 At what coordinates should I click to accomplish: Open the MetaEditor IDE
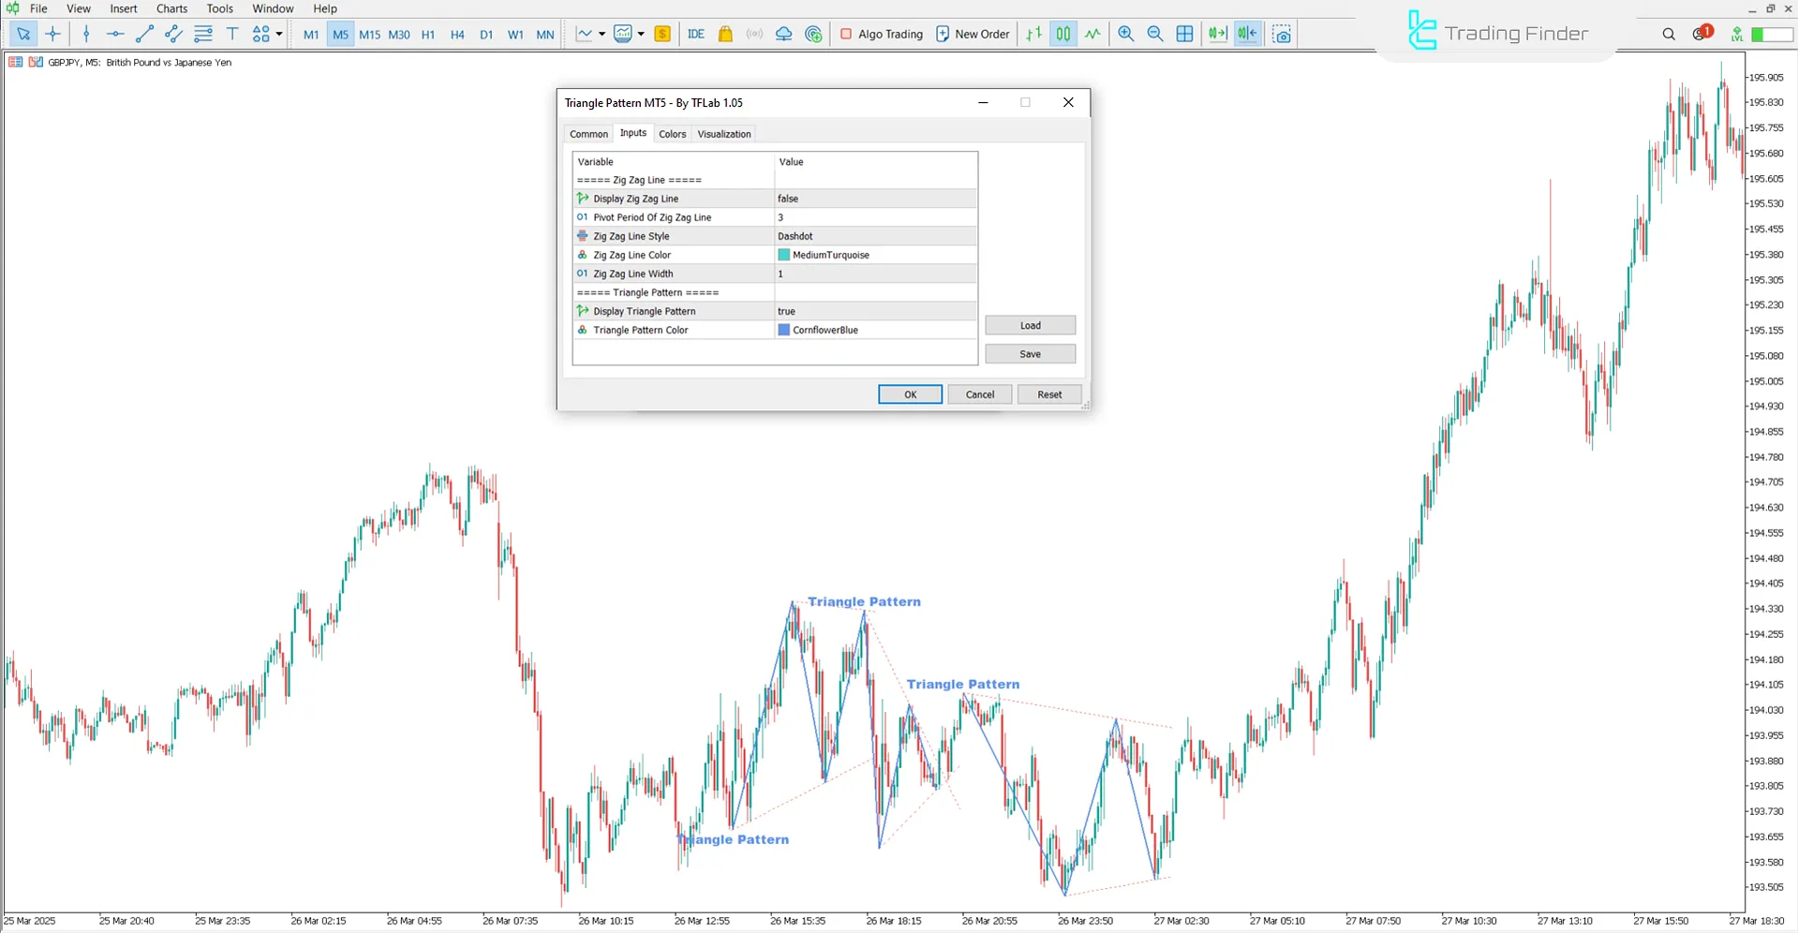pyautogui.click(x=695, y=34)
